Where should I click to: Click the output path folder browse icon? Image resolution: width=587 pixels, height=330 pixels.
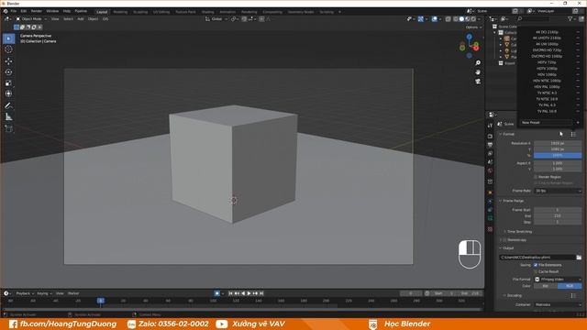579,258
